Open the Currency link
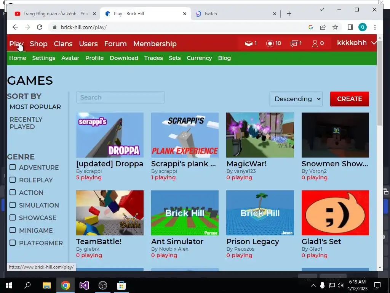The height and width of the screenshot is (293, 390). 199,58
